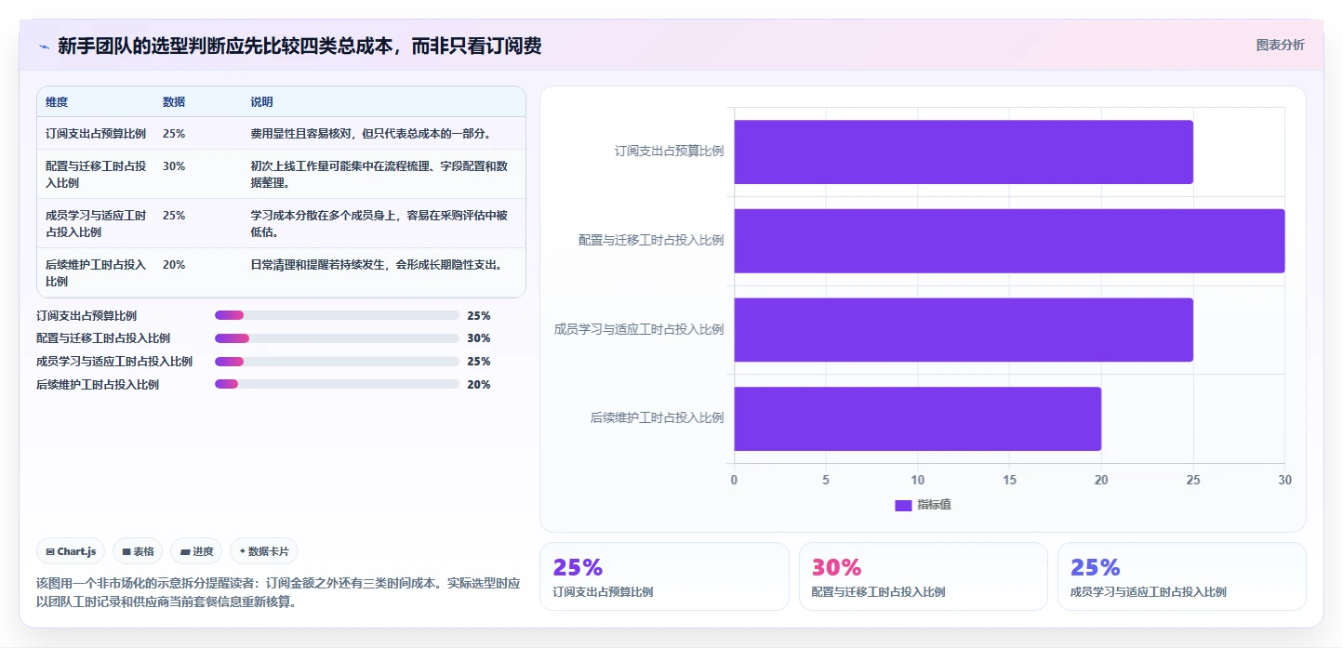Toggle the 指标值 legend entry
Viewport: 1343px width, 648px height.
923,505
